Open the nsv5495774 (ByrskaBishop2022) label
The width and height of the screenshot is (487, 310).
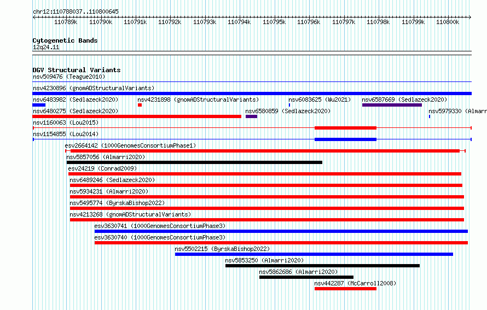tap(117, 203)
